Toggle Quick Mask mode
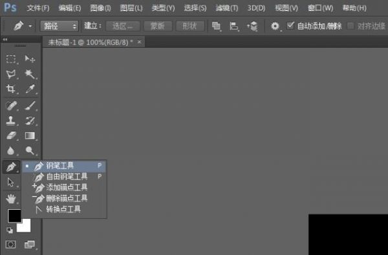The width and height of the screenshot is (388, 255). coord(10,245)
